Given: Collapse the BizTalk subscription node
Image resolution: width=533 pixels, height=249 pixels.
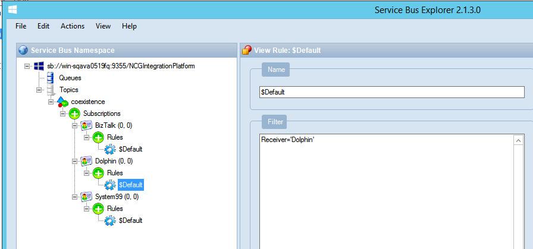Looking at the screenshot, I should [75, 125].
